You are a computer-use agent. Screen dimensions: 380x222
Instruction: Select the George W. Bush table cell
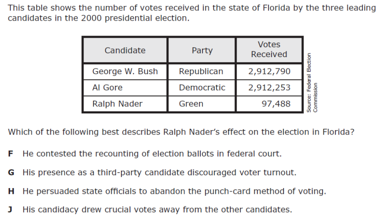point(125,71)
